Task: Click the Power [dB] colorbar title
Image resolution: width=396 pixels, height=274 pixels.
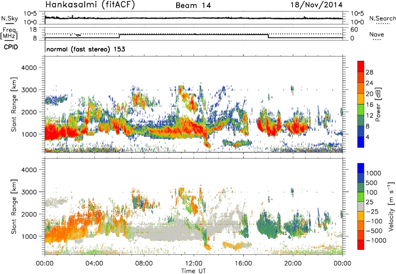Action: [x=378, y=104]
